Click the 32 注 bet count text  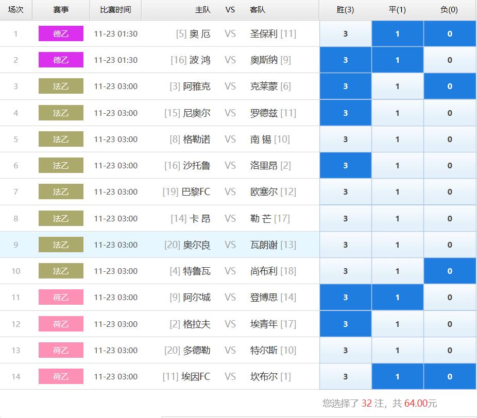click(372, 404)
